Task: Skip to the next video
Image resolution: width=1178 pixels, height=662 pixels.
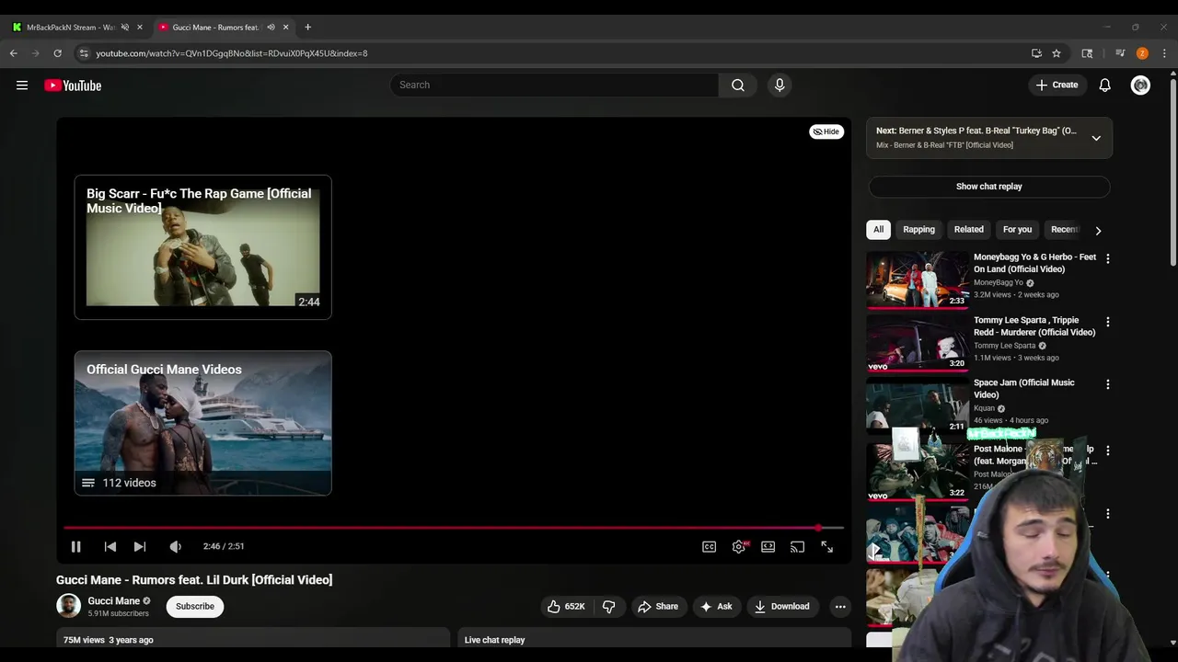Action: click(x=140, y=546)
